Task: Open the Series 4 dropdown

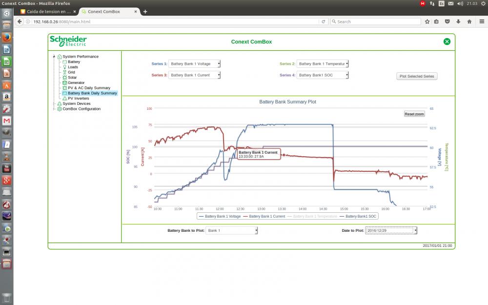Action: pyautogui.click(x=323, y=75)
